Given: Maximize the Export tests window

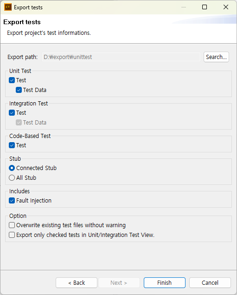Looking at the screenshot, I should (x=205, y=7).
